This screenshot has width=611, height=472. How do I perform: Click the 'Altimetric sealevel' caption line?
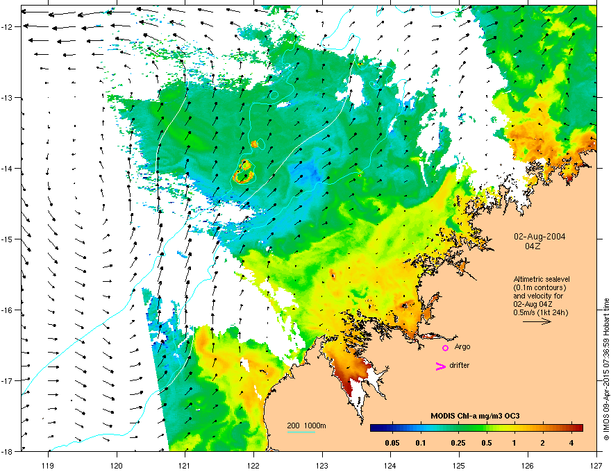click(x=542, y=279)
